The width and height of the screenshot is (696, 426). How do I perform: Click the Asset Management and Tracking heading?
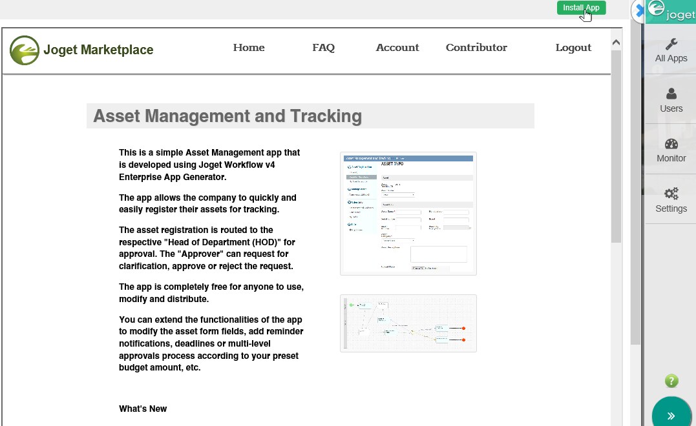tap(227, 116)
